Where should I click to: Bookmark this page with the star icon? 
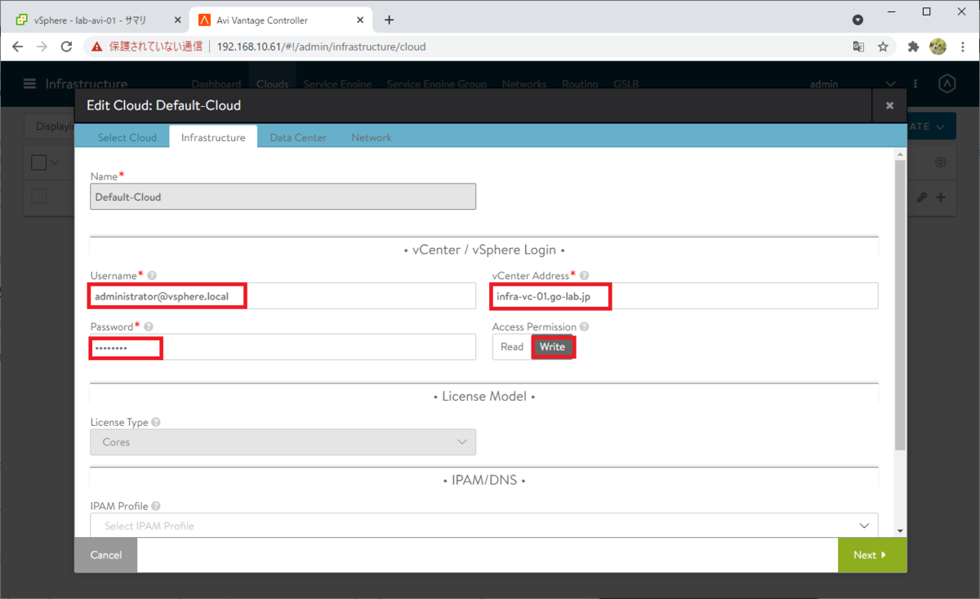point(883,47)
